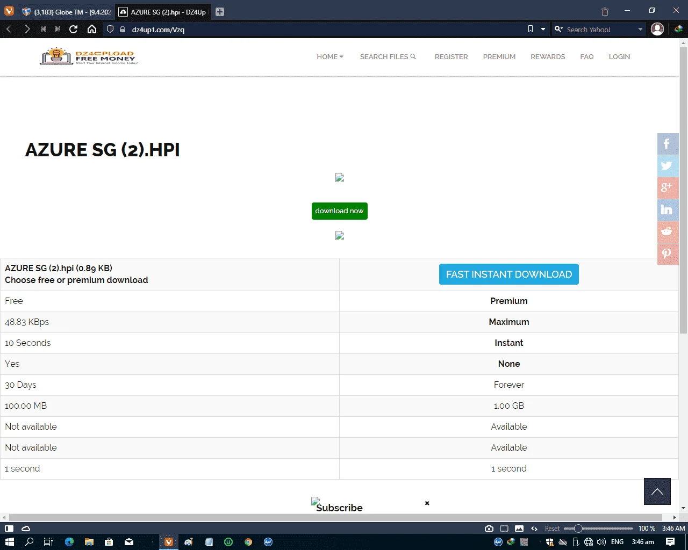This screenshot has width=688, height=550.
Task: Open the REGISTER page
Action: tap(451, 56)
